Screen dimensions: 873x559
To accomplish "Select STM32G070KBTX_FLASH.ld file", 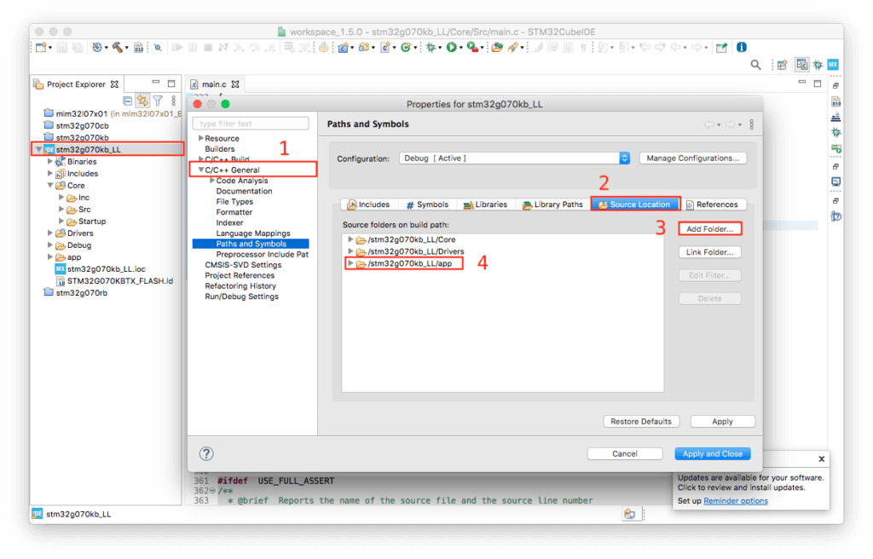I will click(119, 281).
